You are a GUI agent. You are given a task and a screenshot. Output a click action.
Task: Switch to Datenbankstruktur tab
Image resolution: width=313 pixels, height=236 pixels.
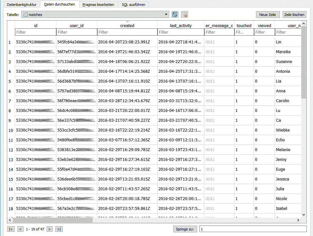click(x=22, y=4)
